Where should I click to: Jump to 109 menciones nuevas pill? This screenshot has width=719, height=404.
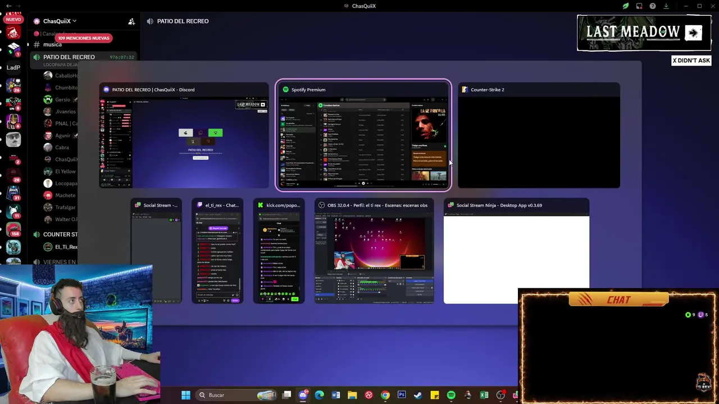tap(83, 38)
